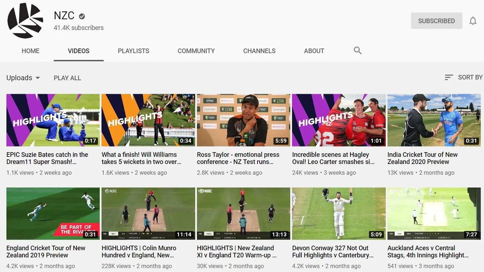The image size is (484, 272).
Task: Click title 'HIGHLIGHTS | Colin Munro Hundred v England'
Action: tap(139, 251)
